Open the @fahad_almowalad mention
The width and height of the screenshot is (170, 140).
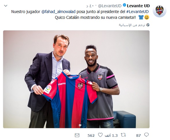click(58, 12)
